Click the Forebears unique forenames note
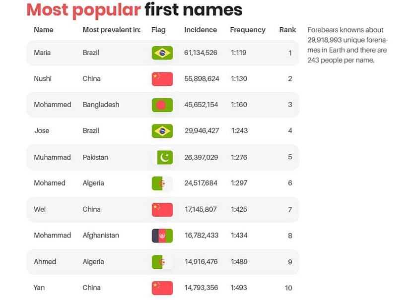 coord(347,45)
